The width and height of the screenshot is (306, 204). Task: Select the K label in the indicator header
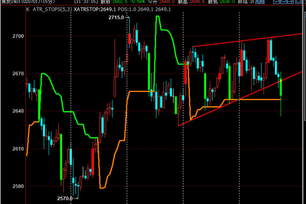[x=28, y=9]
